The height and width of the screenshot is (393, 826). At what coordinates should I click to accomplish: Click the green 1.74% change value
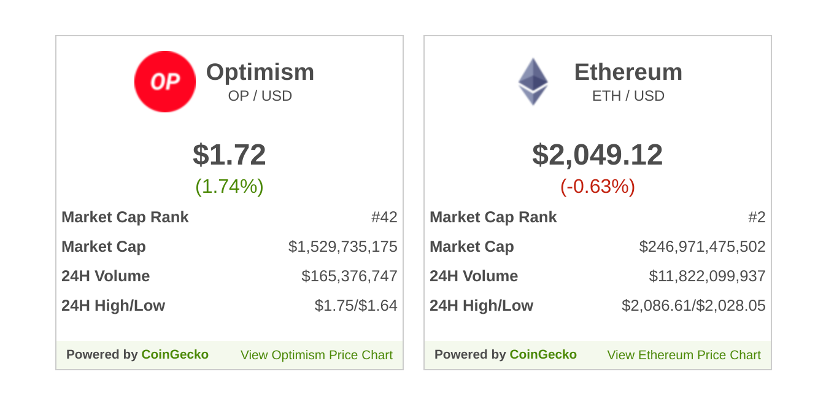tap(230, 186)
